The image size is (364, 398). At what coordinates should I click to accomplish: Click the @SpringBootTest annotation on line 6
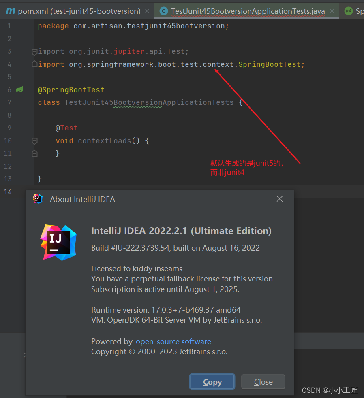pyautogui.click(x=71, y=90)
